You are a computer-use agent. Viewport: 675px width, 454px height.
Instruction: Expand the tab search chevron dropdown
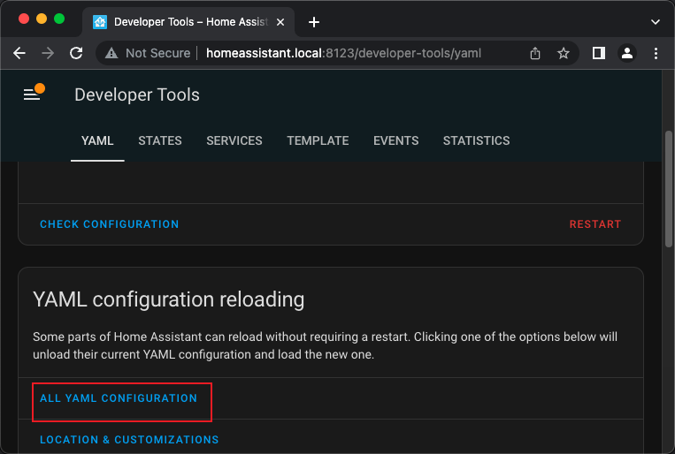(656, 22)
